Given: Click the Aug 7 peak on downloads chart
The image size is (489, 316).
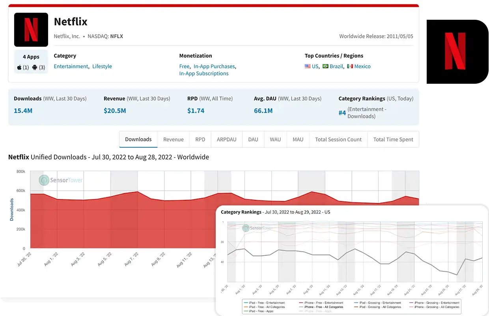Looking at the screenshot, I should [x=137, y=192].
